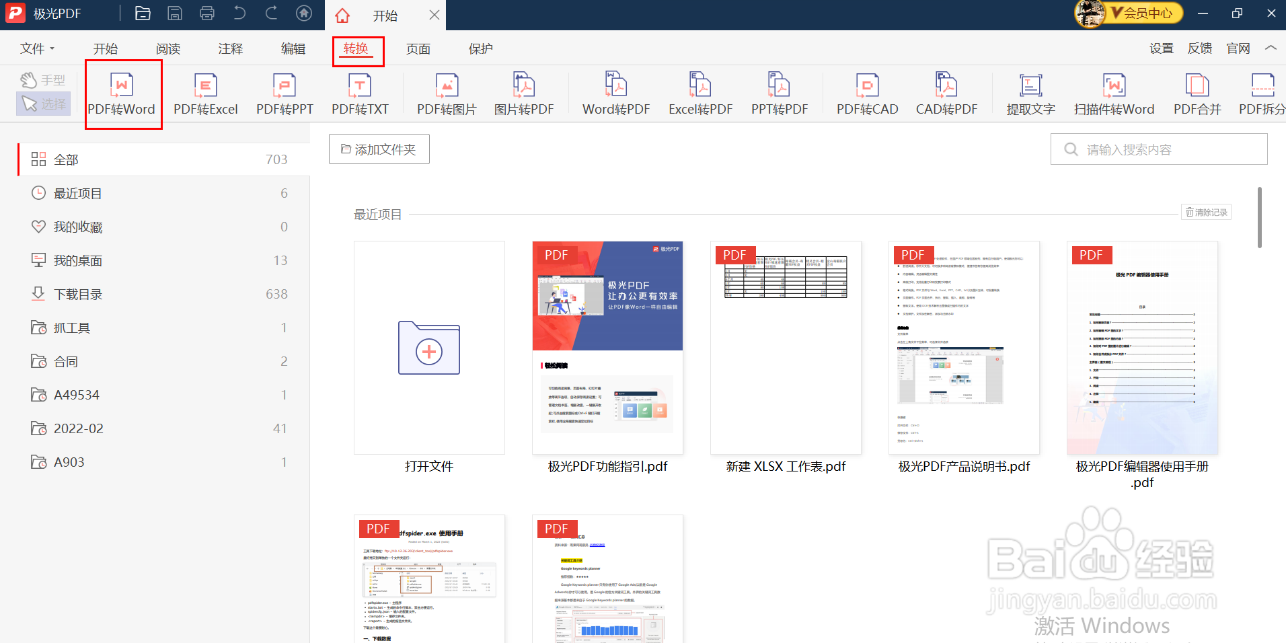Viewport: 1286px width, 643px height.
Task: Select the PPT转PDF tool
Action: [780, 94]
